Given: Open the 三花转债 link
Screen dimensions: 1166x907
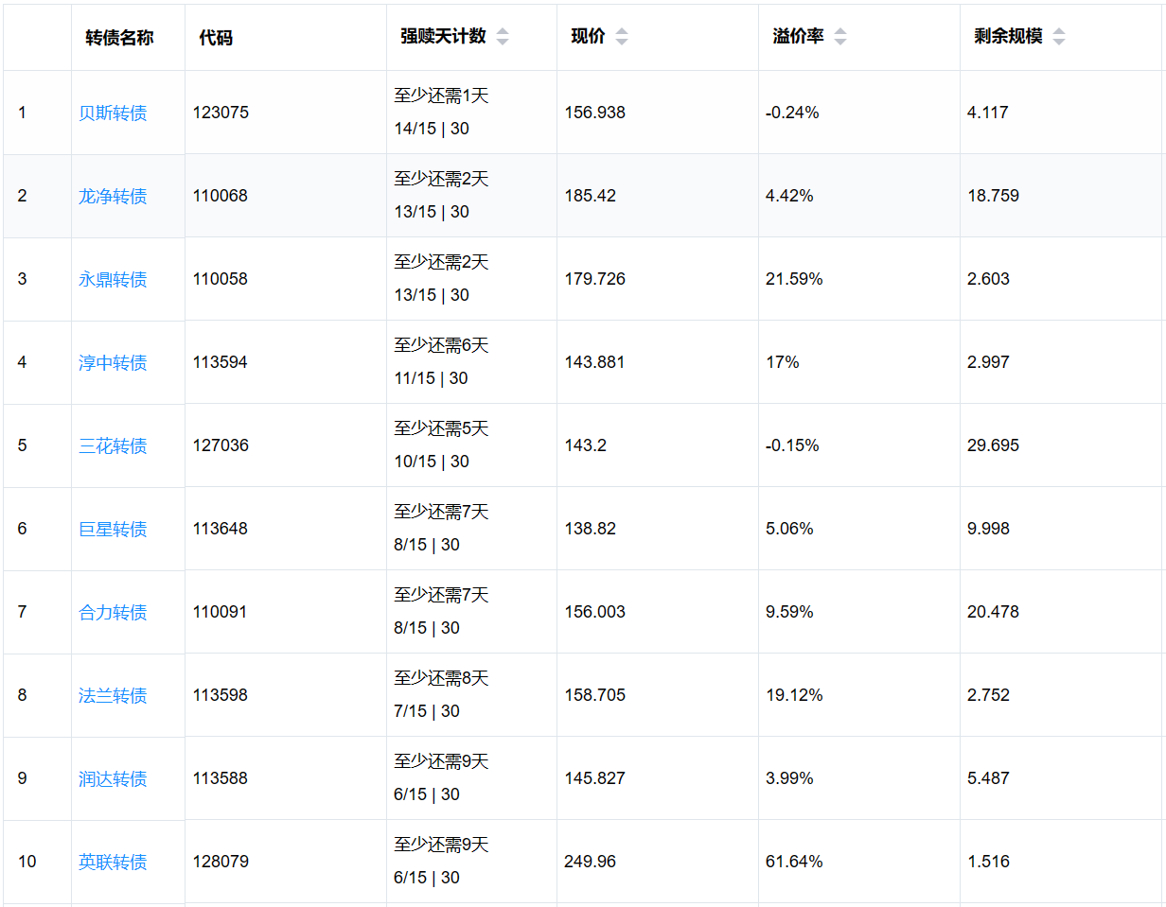Looking at the screenshot, I should [113, 446].
